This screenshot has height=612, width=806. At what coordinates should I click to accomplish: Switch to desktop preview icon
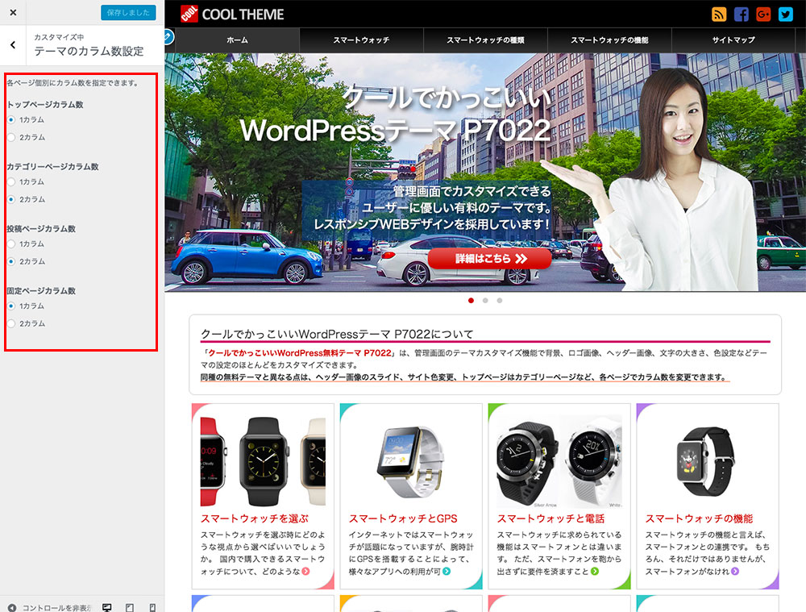coord(107,607)
